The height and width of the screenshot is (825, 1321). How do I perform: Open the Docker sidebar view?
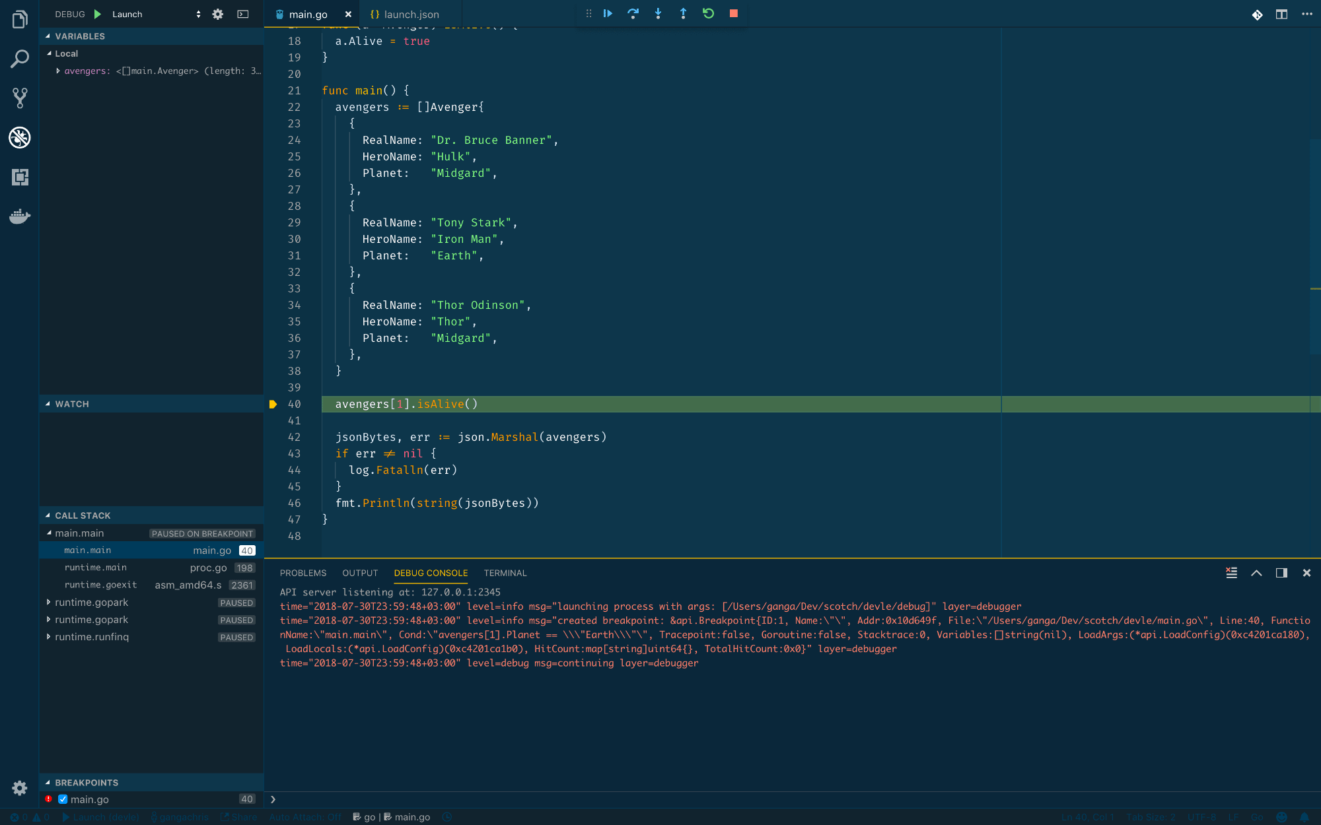(20, 216)
